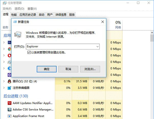Click the AAM Updates Notifier icon
This screenshot has height=119, width=154.
point(9,103)
